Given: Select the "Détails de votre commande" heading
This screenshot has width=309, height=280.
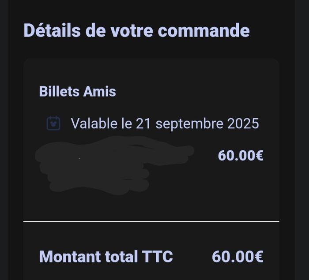Looking at the screenshot, I should (x=136, y=30).
